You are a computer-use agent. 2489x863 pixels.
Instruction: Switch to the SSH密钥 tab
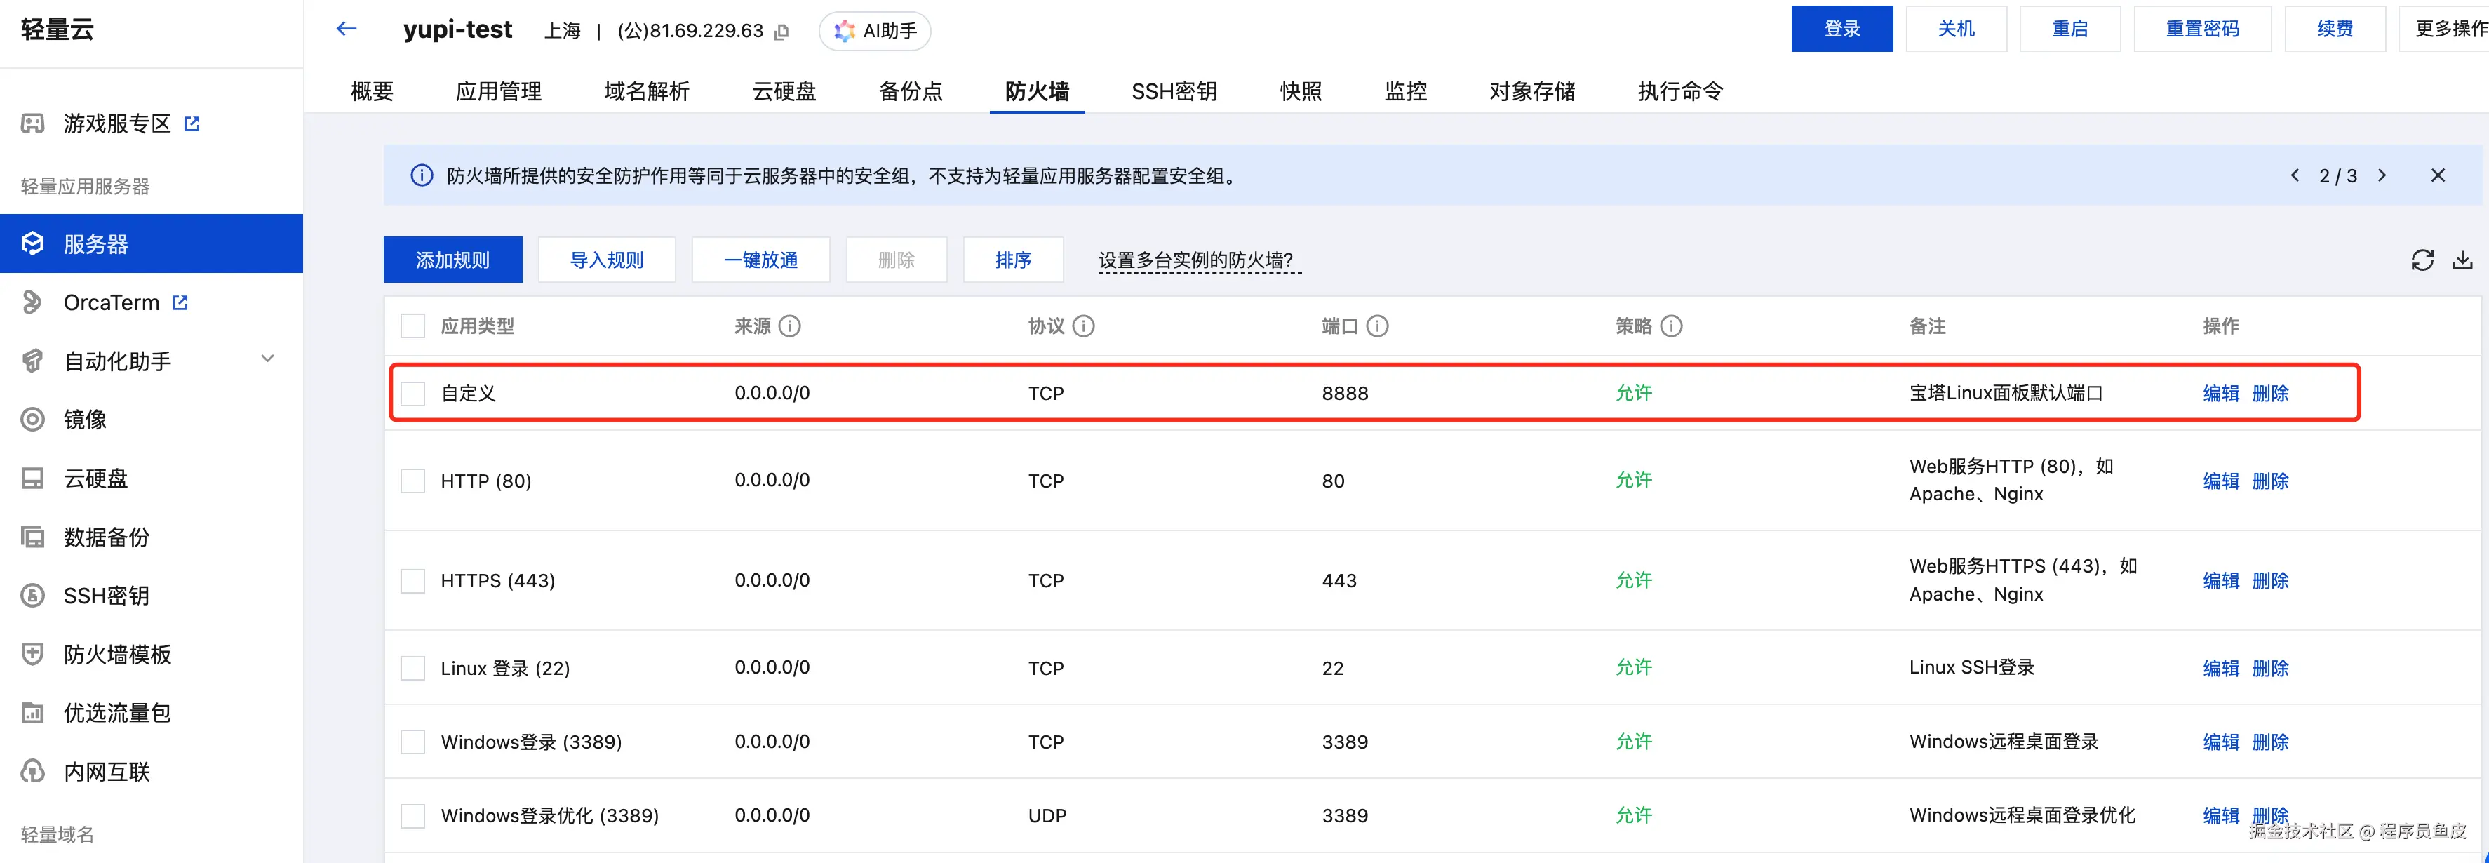1173,92
